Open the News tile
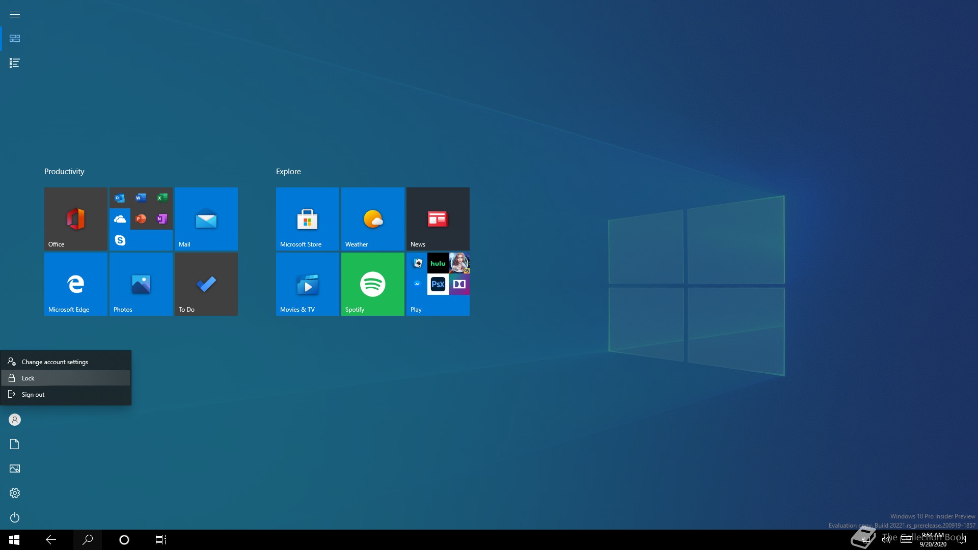The height and width of the screenshot is (550, 978). [438, 219]
